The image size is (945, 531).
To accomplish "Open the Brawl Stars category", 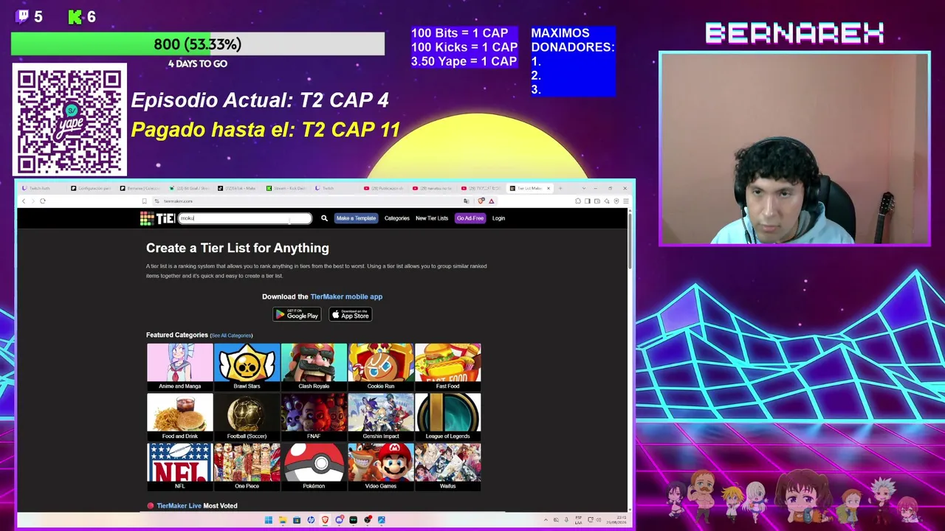I will click(x=247, y=367).
